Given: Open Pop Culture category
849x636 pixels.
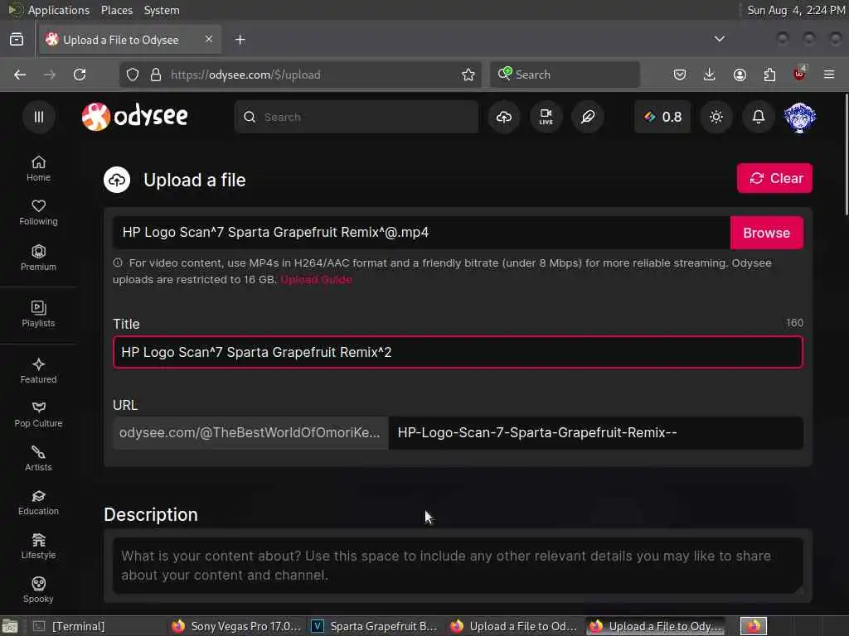Looking at the screenshot, I should tap(38, 414).
